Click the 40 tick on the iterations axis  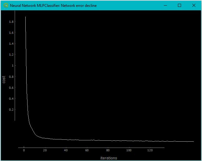click(x=66, y=150)
